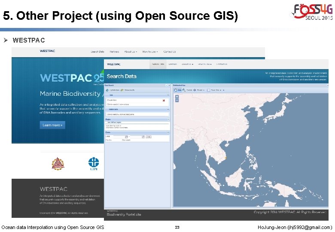Open the first date calendar picker icon

point(126,137)
